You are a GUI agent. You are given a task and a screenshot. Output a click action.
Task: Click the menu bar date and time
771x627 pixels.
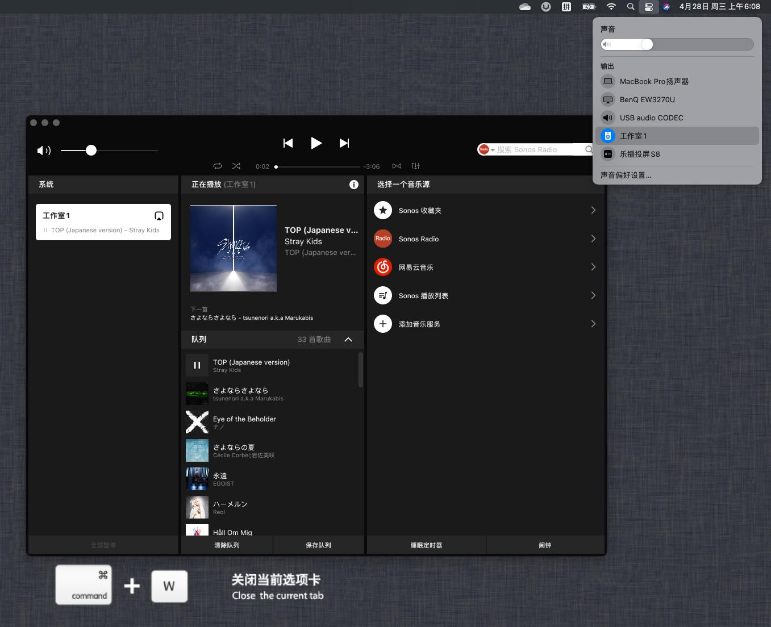pyautogui.click(x=719, y=7)
